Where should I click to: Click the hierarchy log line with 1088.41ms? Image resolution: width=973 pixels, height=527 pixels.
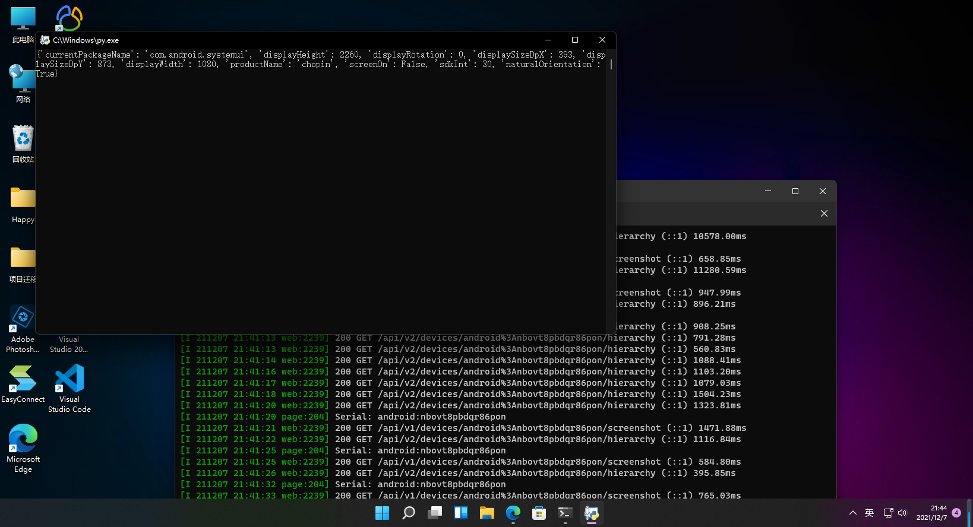coord(461,360)
